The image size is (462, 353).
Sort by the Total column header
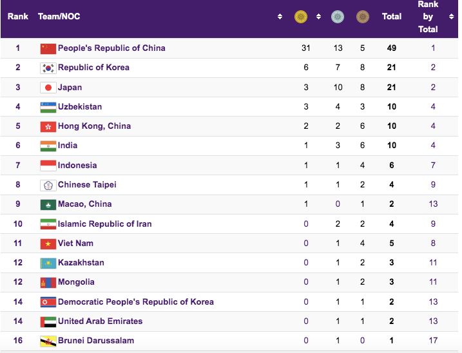pyautogui.click(x=392, y=17)
